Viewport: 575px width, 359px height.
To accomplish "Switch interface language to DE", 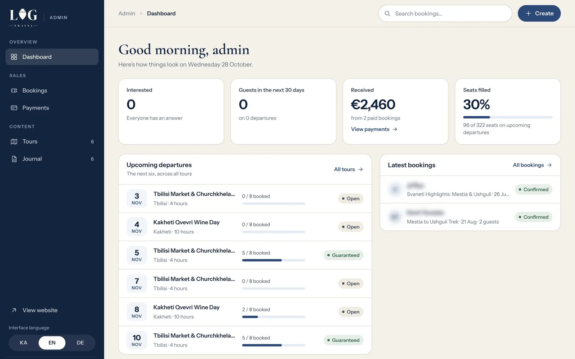I will coord(80,343).
